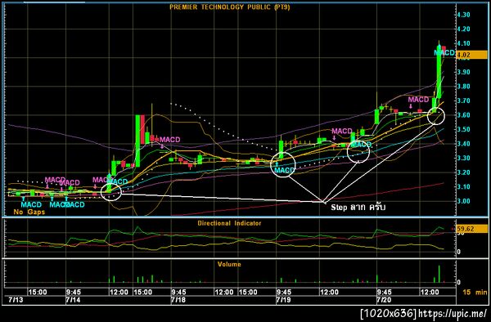The width and height of the screenshot is (491, 322).
Task: Click the 9:45 time label above 7/20
Action: coord(384,293)
